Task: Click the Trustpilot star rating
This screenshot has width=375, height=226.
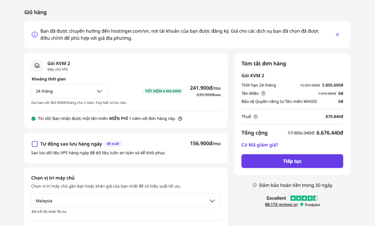Action: pyautogui.click(x=304, y=198)
